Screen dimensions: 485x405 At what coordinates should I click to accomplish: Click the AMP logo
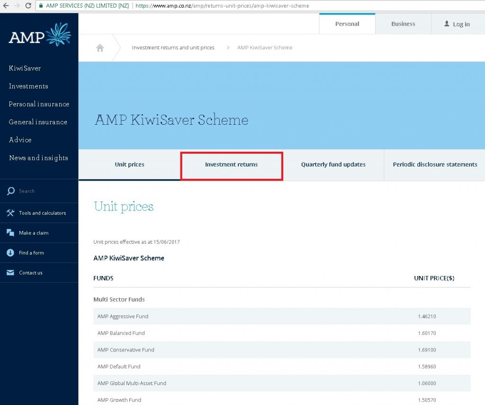point(40,35)
